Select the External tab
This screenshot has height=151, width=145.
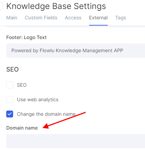click(98, 18)
